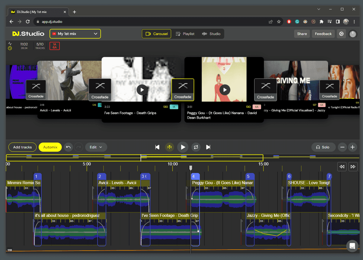
Task: Skip to next track in transport
Action: click(x=208, y=147)
